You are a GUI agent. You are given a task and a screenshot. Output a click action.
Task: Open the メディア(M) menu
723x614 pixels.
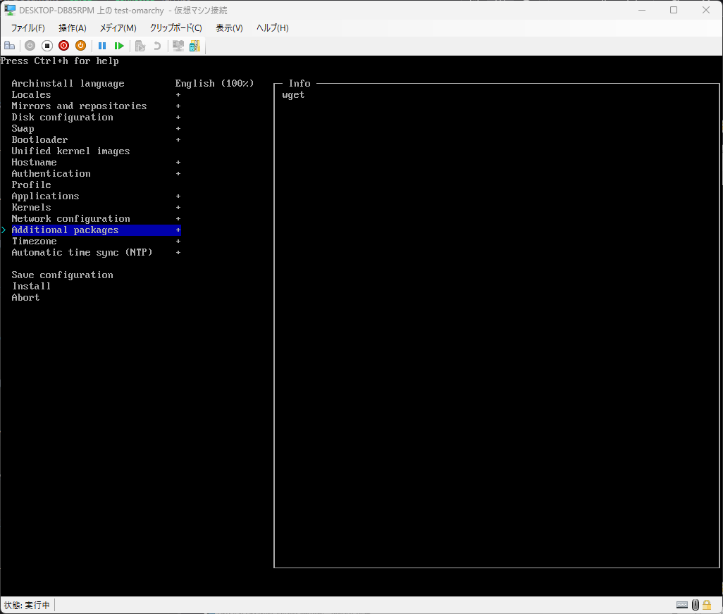[118, 27]
